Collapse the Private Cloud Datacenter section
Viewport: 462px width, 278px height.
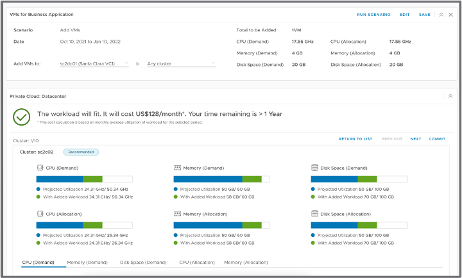click(x=450, y=96)
